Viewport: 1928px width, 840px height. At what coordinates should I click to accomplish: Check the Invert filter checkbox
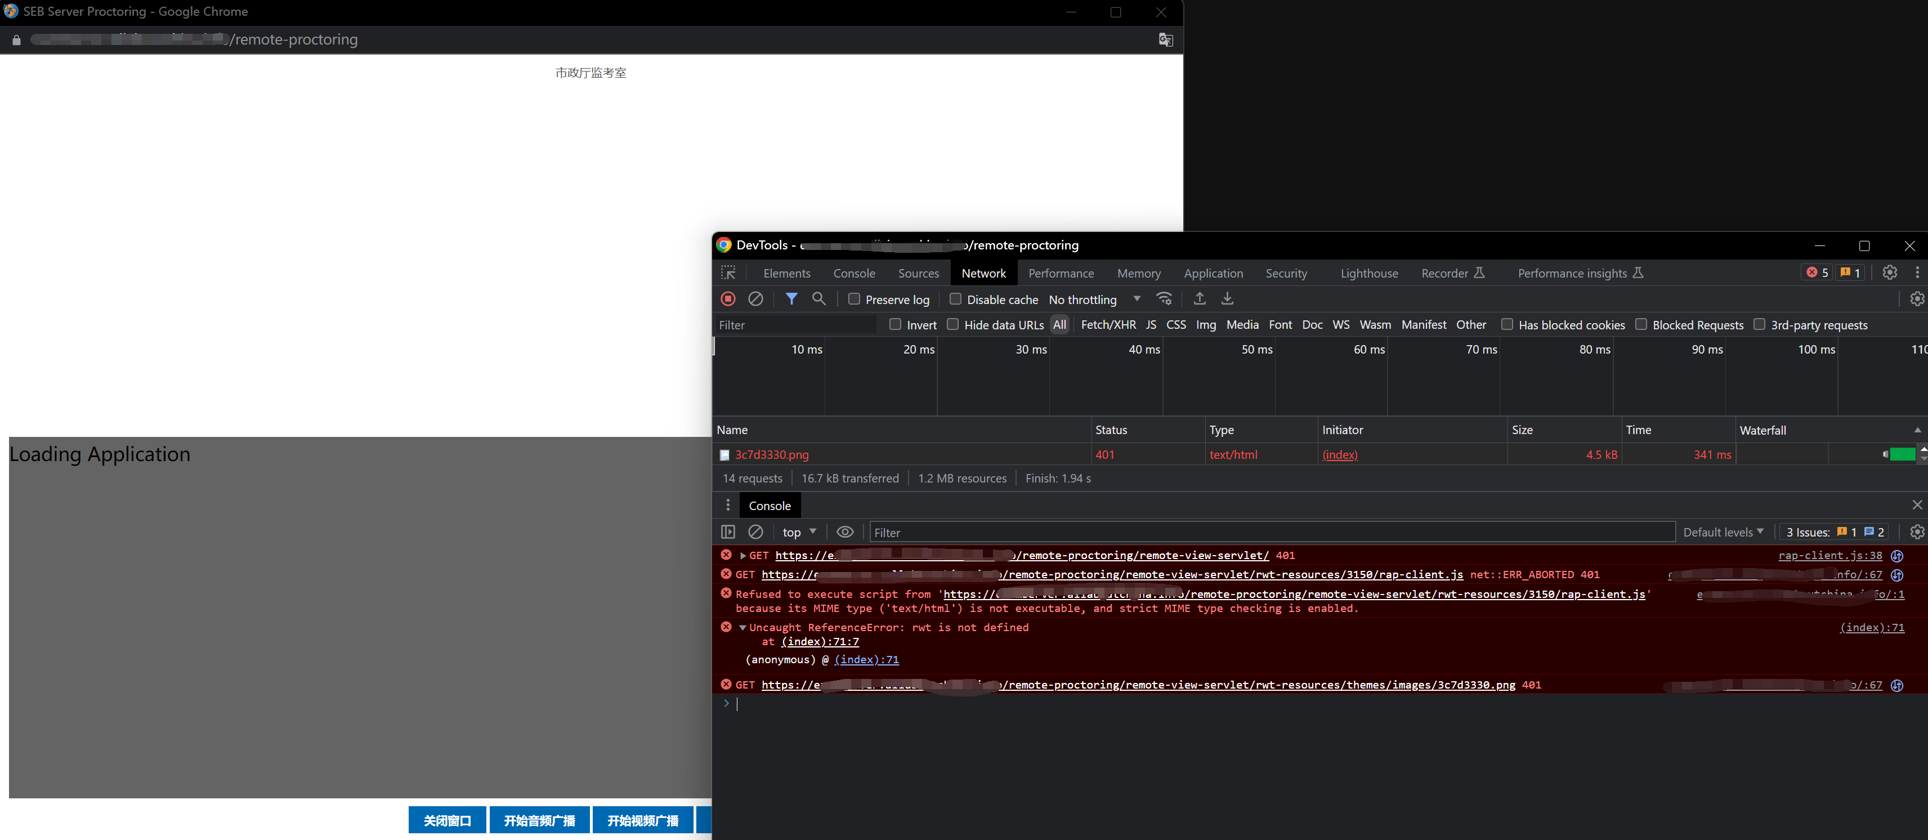point(895,325)
